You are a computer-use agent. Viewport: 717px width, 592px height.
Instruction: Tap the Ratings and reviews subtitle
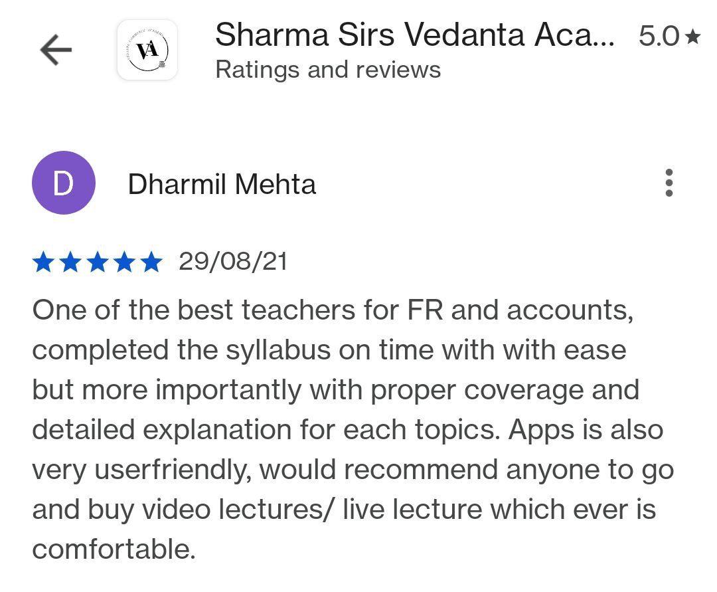pyautogui.click(x=328, y=70)
